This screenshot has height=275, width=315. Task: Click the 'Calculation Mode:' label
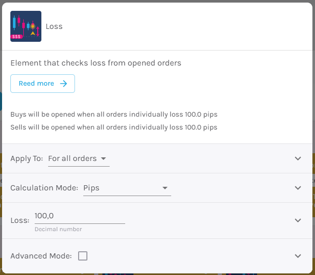[x=44, y=188]
